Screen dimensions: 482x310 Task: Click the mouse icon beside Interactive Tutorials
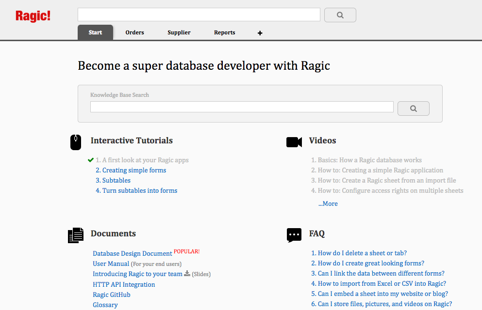76,142
